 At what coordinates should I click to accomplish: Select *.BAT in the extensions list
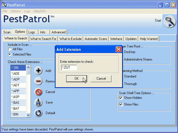click(18, 109)
